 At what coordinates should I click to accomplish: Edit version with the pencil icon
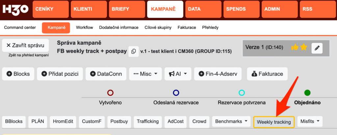point(317,48)
